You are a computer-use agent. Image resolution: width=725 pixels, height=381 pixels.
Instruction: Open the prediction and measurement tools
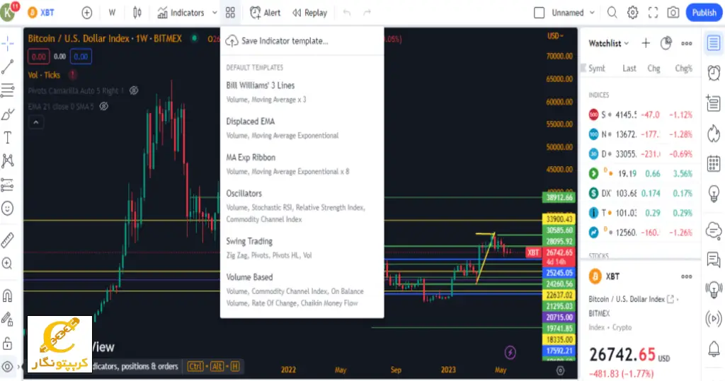coord(7,184)
